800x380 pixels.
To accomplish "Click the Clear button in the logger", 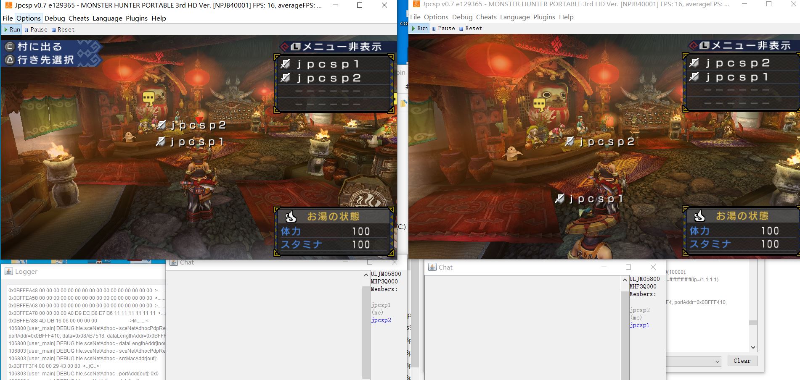I will point(742,361).
